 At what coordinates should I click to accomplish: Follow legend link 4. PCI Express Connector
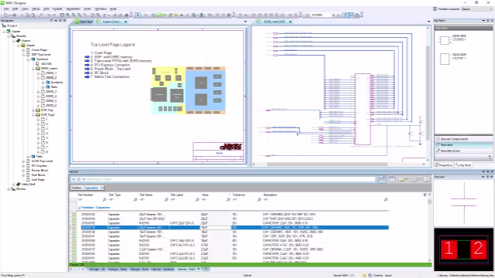(110, 65)
